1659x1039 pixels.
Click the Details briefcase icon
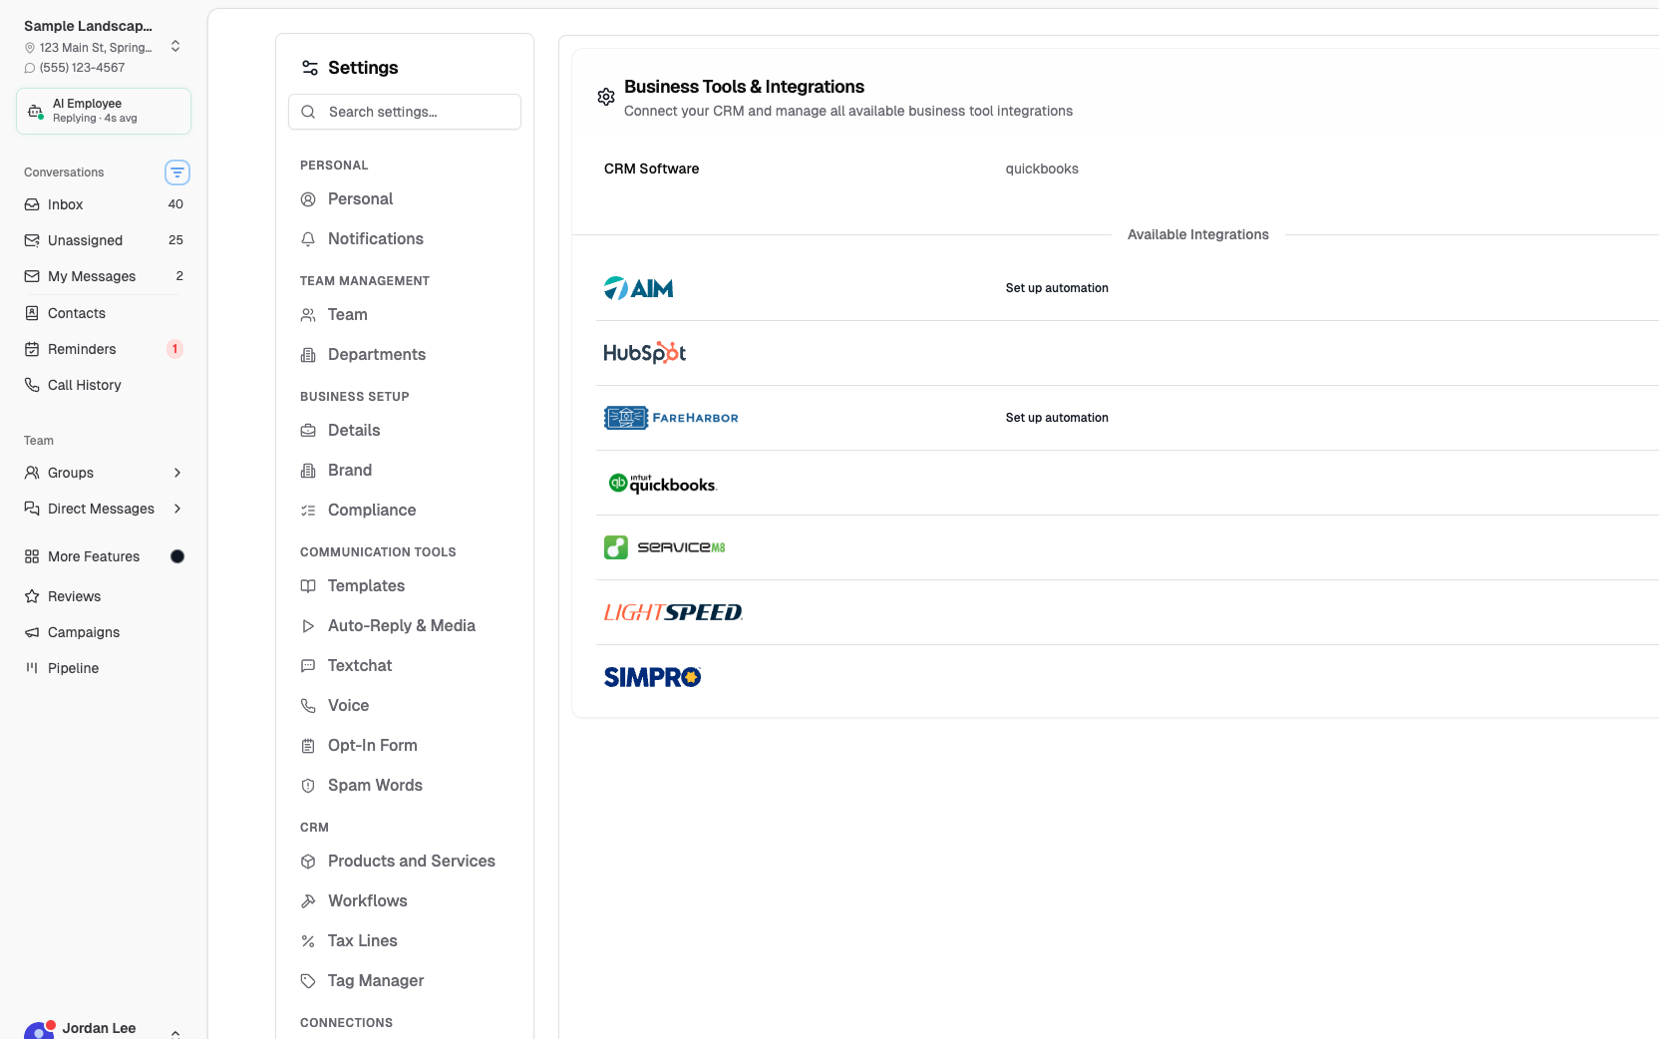click(308, 431)
